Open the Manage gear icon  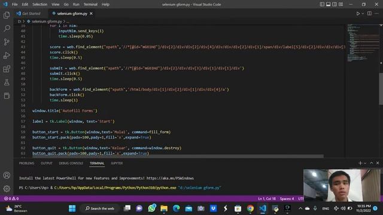point(7,189)
